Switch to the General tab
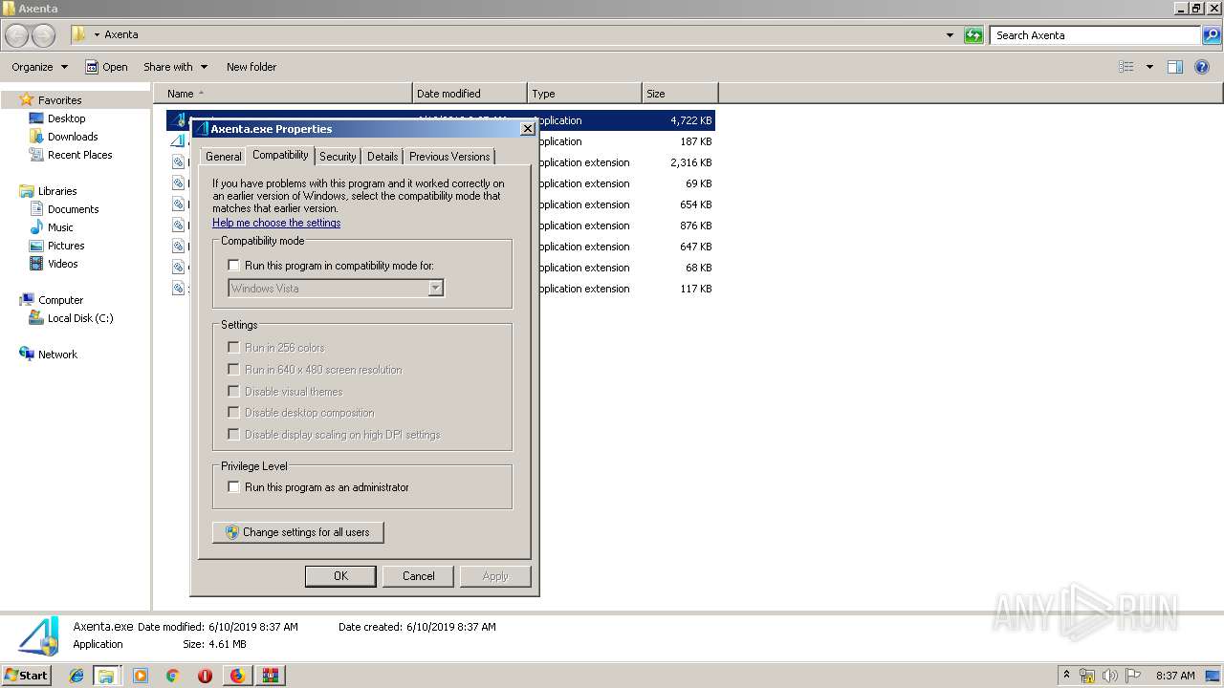This screenshot has height=688, width=1224. [223, 157]
